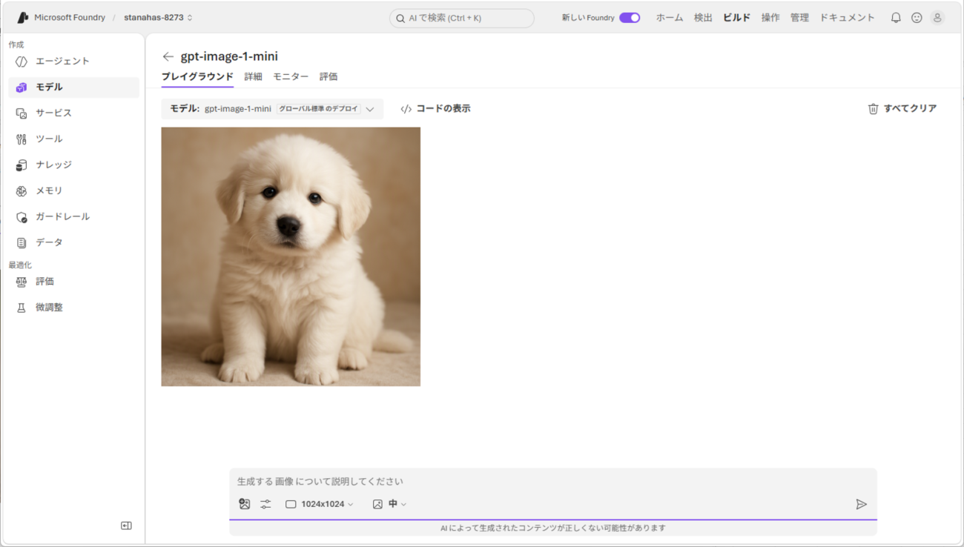
Task: Click the コードの表示 button
Action: (x=435, y=109)
